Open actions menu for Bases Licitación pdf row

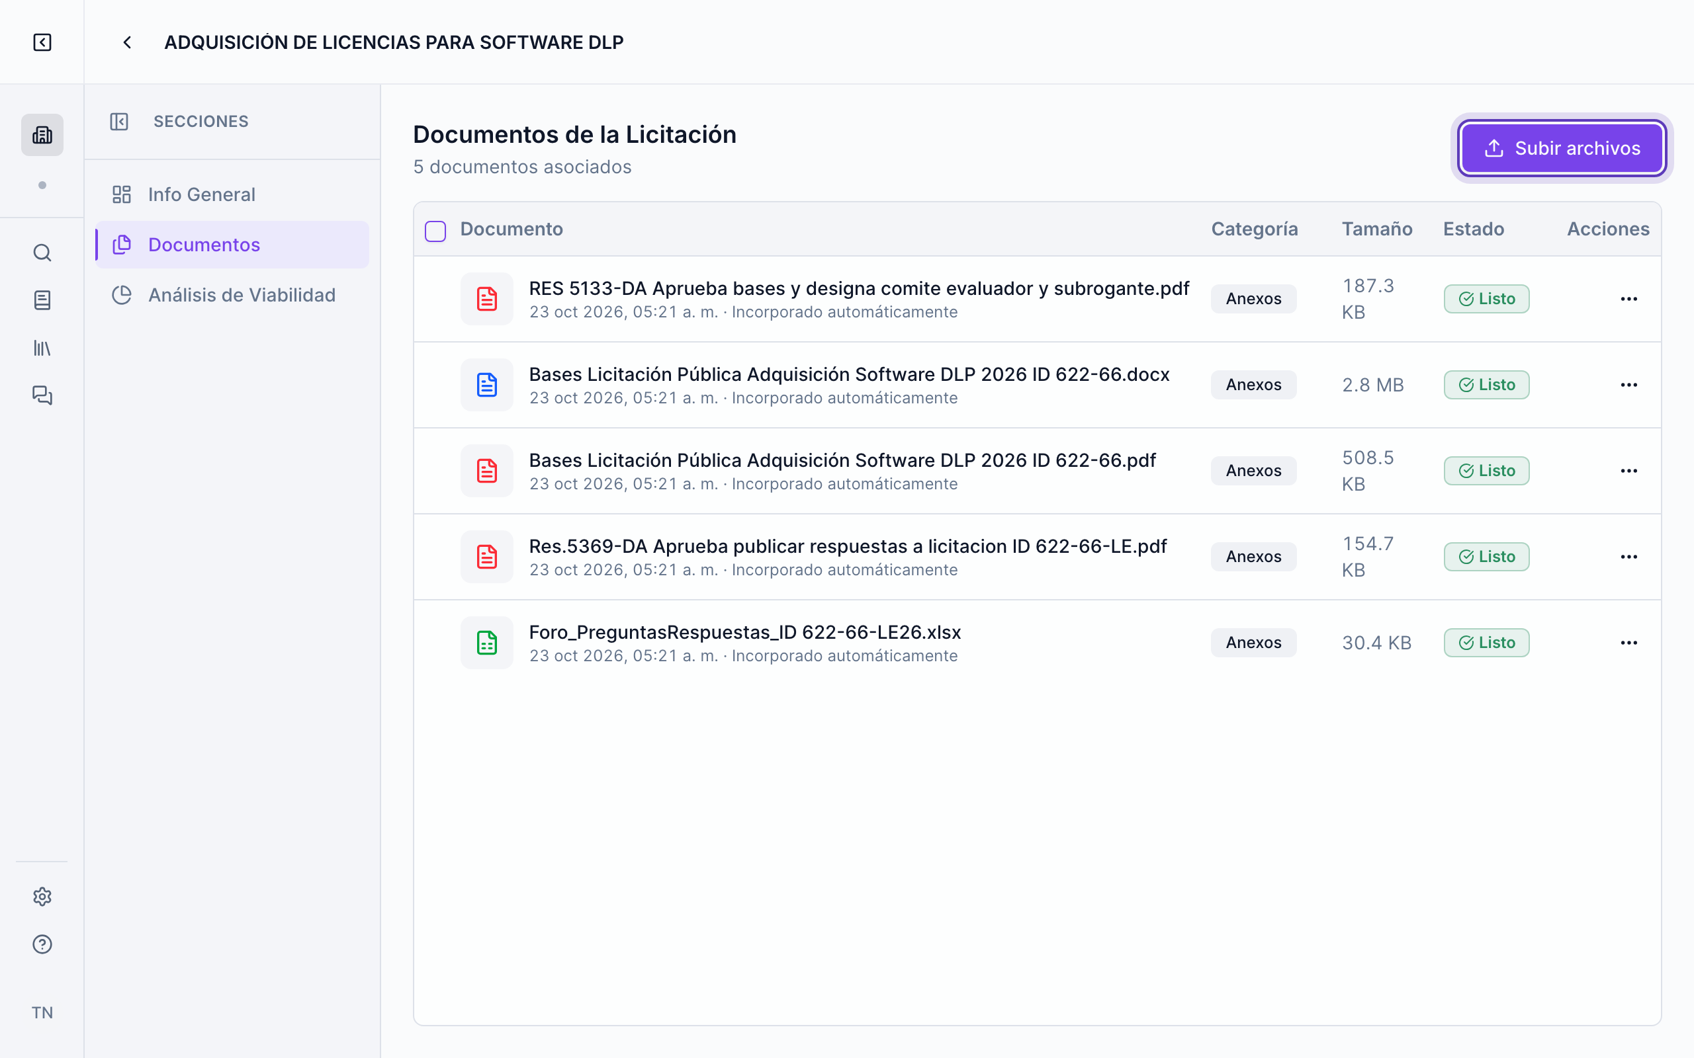1628,471
